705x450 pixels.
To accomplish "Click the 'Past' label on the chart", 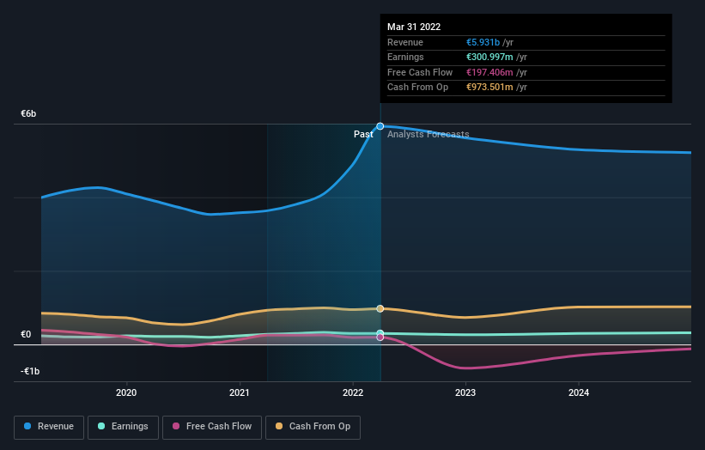I will 363,134.
